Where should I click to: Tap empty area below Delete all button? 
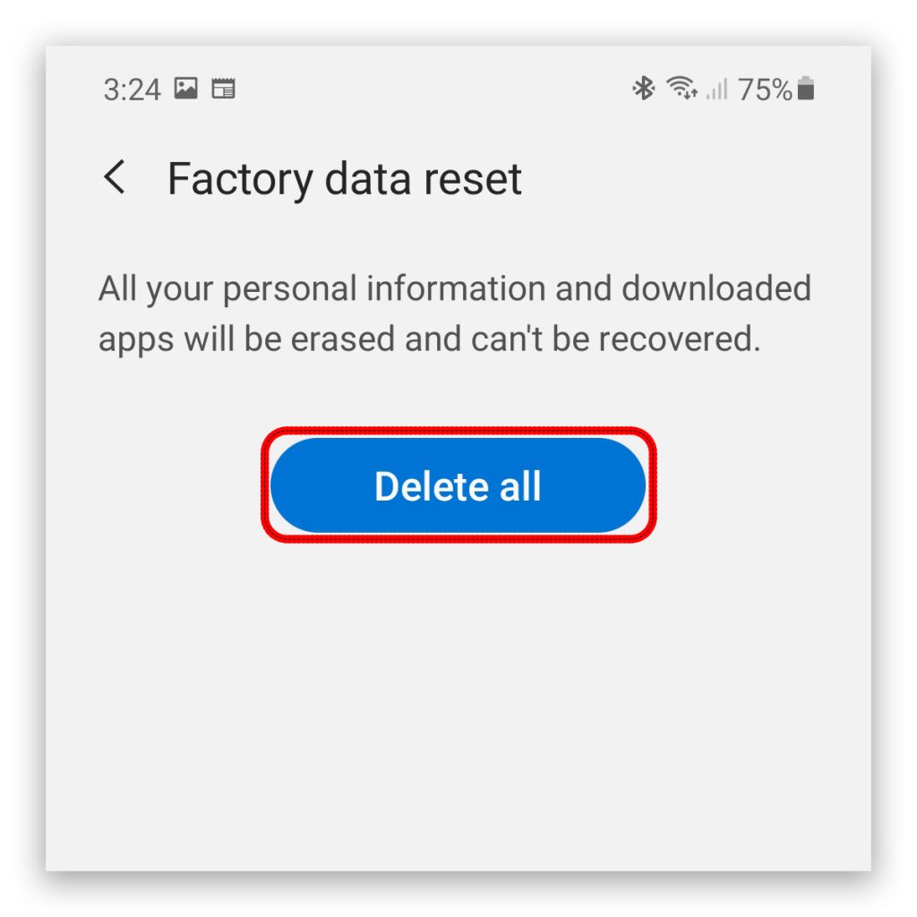(458, 702)
